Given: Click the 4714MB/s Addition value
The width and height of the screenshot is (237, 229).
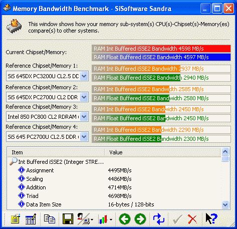Looking at the screenshot, I should pos(120,187).
